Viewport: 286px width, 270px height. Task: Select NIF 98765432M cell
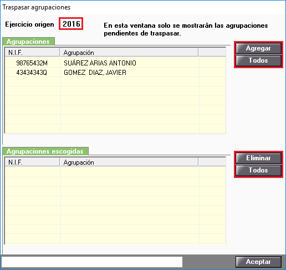point(33,63)
